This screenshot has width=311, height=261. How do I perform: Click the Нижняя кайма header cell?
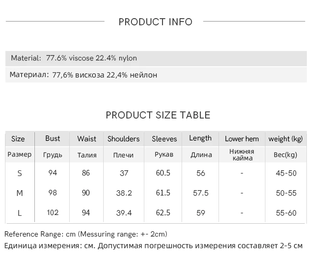coord(242,155)
